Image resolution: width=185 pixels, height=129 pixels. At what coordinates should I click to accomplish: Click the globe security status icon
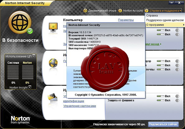[20, 22]
